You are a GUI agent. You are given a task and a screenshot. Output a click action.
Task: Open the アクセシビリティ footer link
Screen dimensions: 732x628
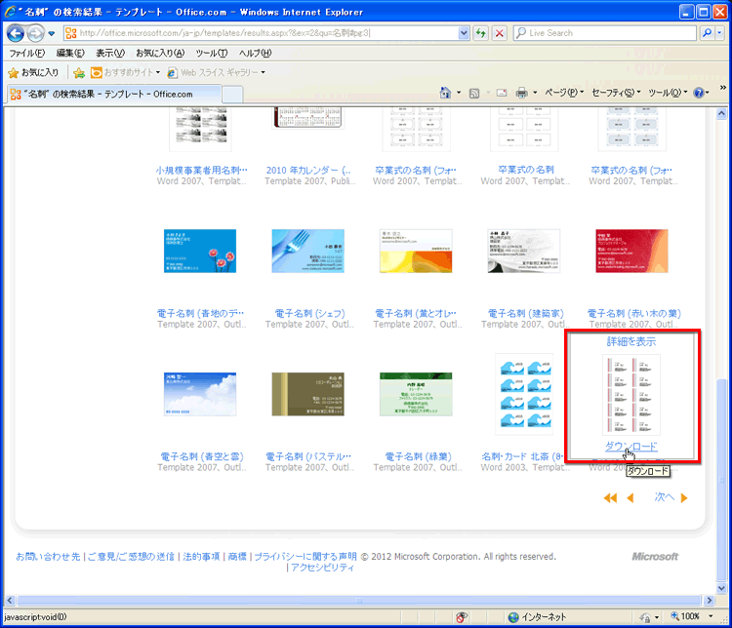coord(323,568)
